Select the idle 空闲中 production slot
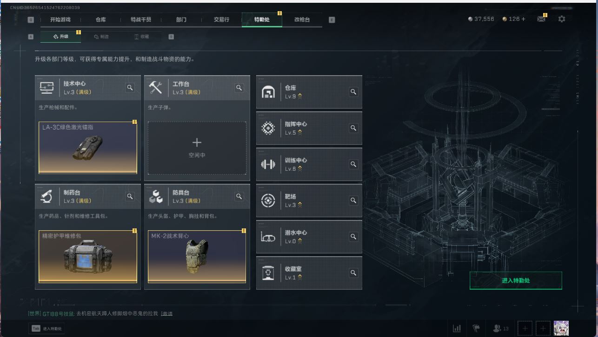Viewport: 598px width, 337px height. pos(197,148)
